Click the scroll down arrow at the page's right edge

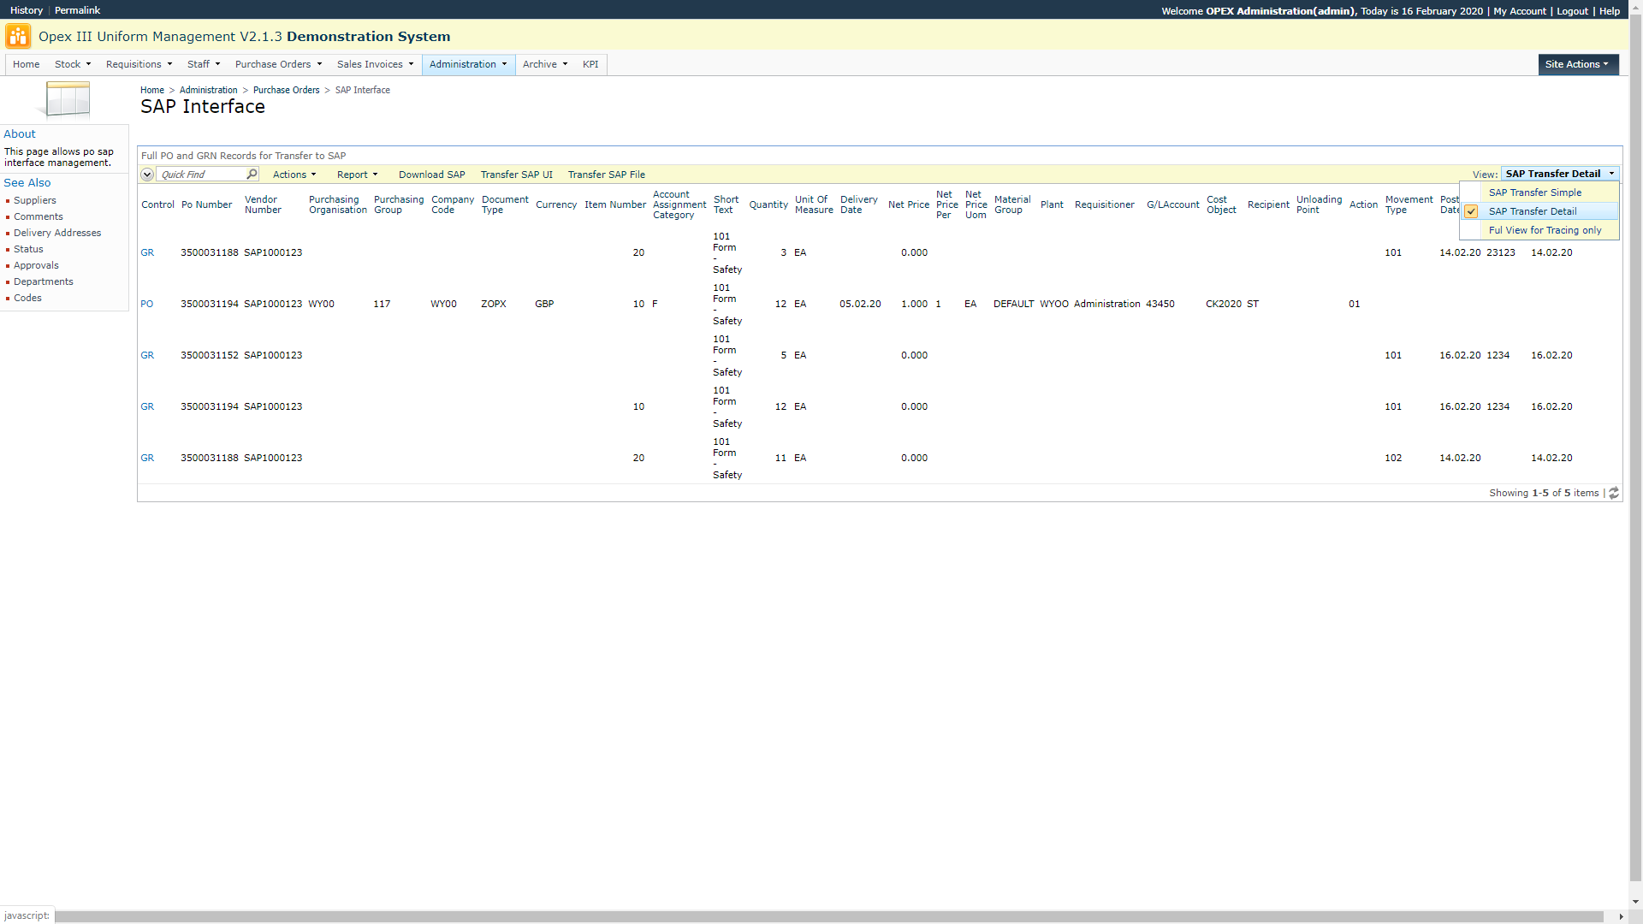(1635, 902)
